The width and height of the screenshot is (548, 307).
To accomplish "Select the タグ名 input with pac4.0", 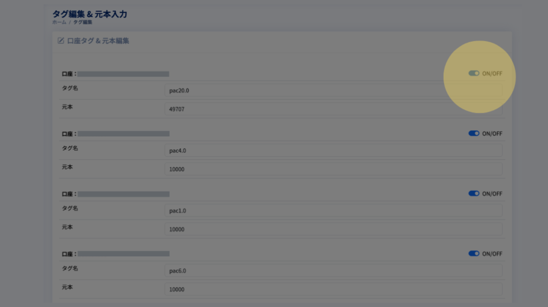I will pos(333,150).
